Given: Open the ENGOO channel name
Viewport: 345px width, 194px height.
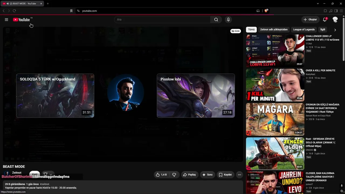Looking at the screenshot, I should (x=309, y=150).
